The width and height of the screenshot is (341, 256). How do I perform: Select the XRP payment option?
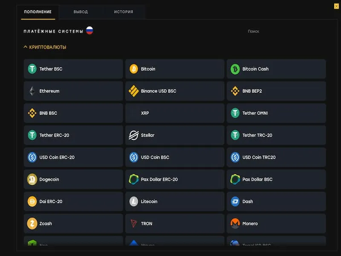click(x=175, y=113)
